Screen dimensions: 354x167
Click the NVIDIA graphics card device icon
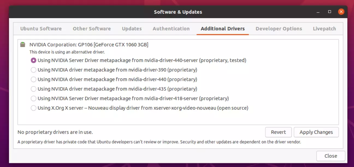[23, 45]
